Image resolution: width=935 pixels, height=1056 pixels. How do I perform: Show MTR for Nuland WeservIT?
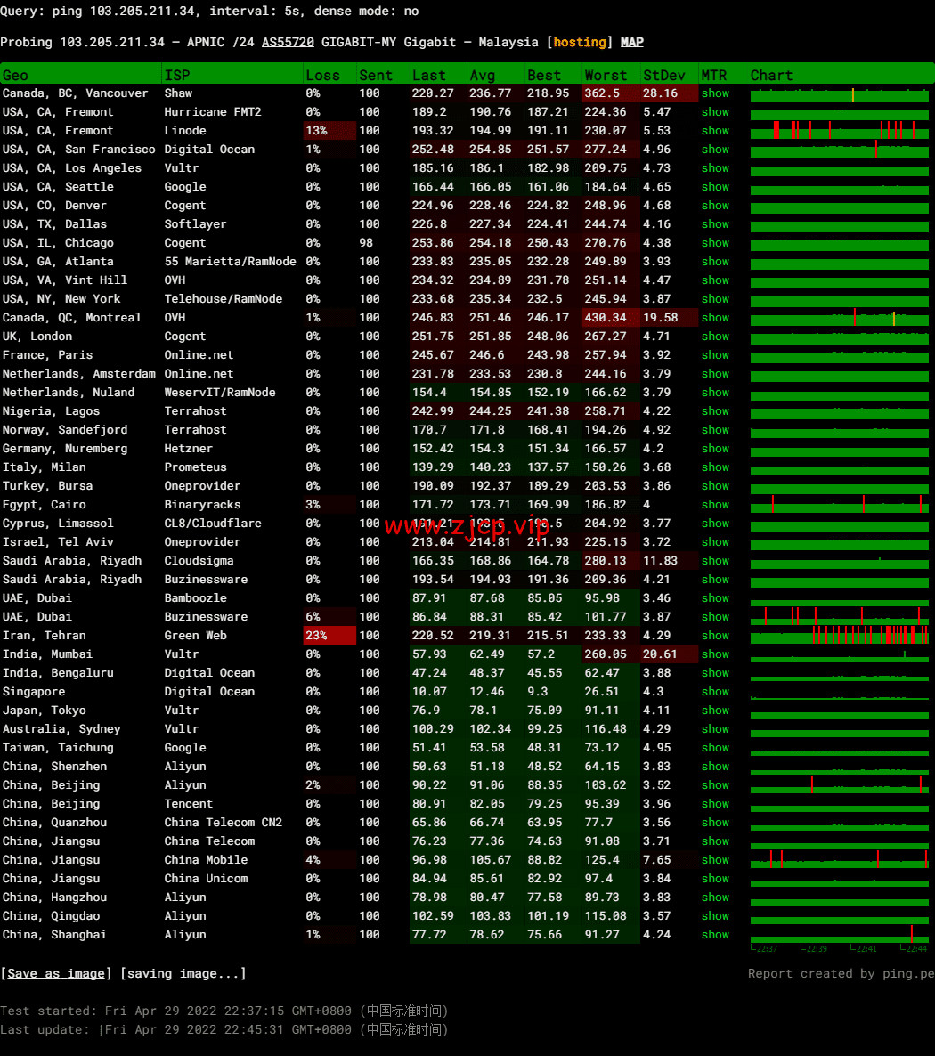click(x=715, y=393)
